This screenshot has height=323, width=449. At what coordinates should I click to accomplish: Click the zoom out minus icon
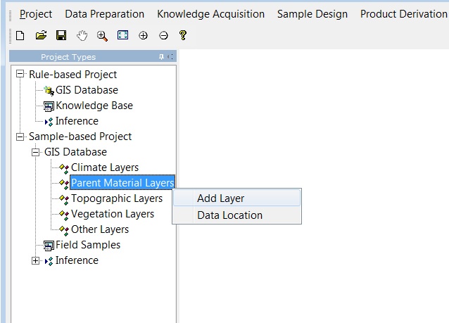[163, 35]
